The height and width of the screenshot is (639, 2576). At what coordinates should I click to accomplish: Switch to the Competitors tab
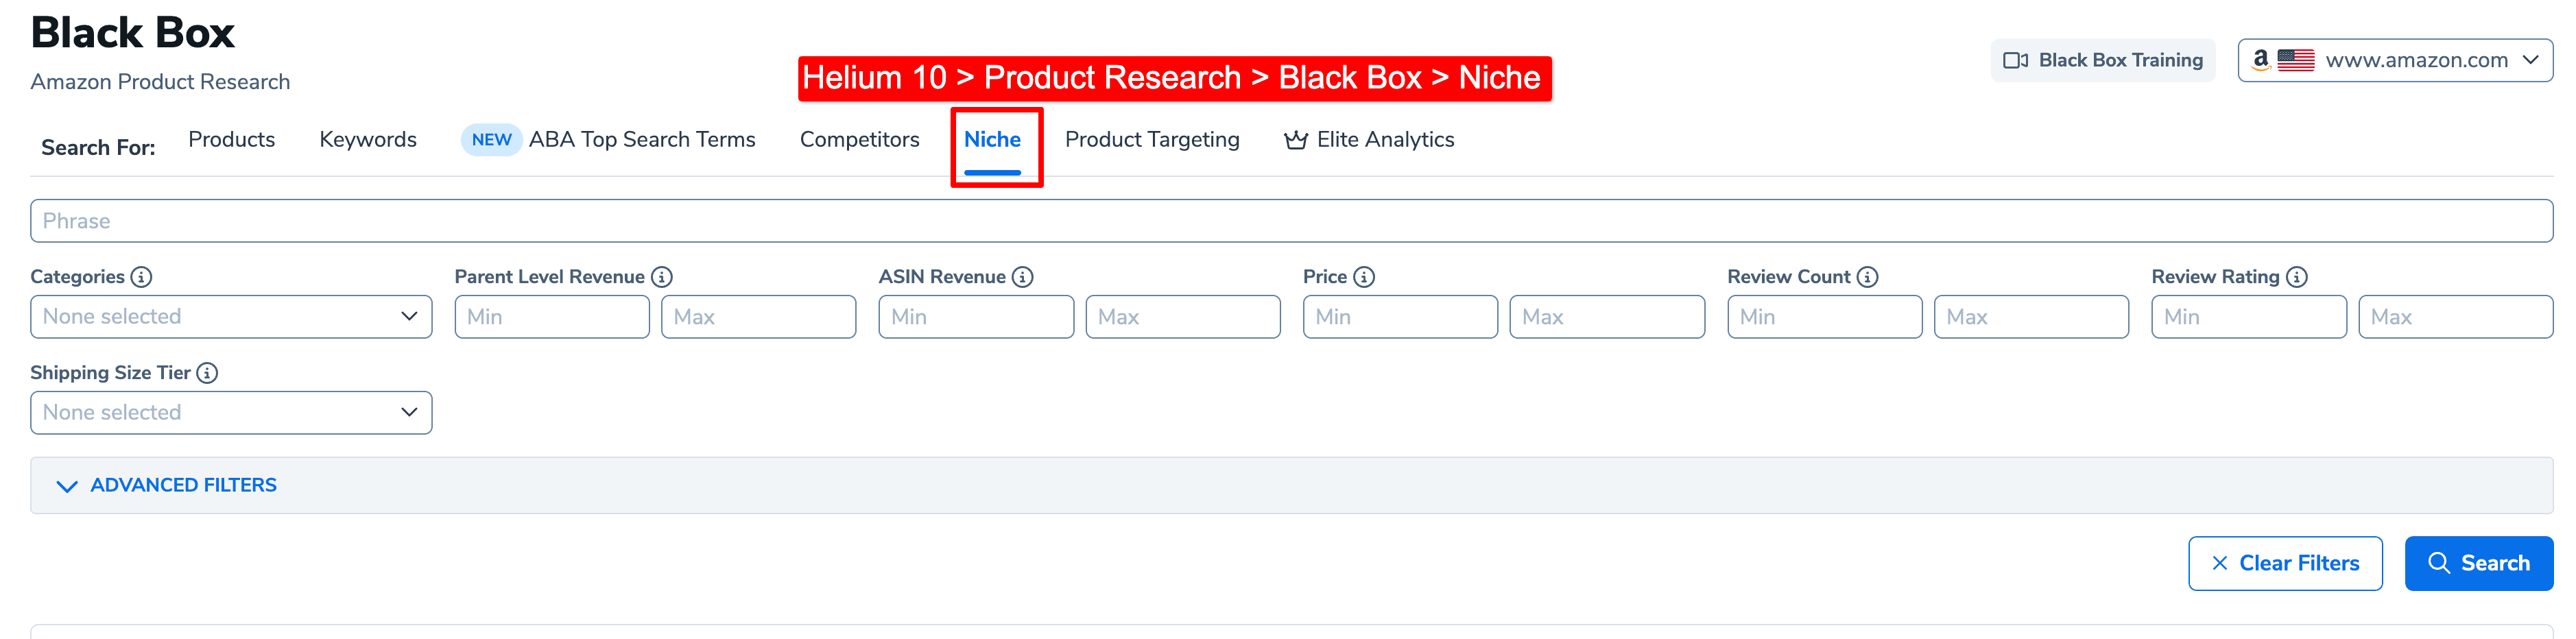(x=859, y=140)
